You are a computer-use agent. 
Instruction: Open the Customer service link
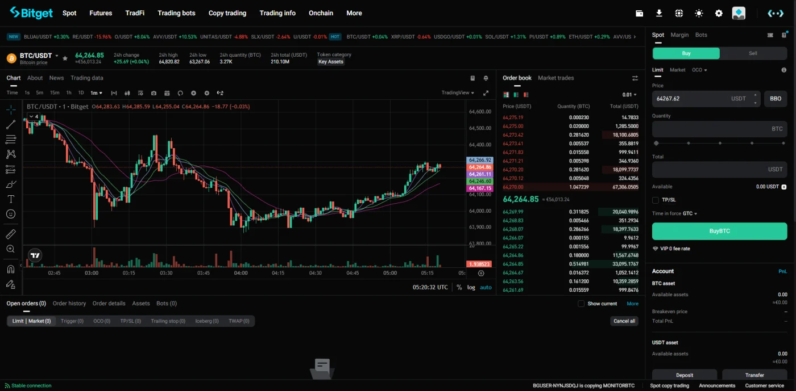point(765,386)
